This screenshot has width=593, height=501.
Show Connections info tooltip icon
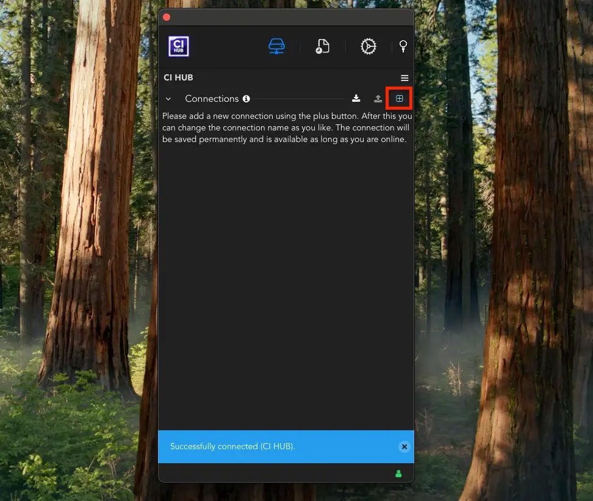click(246, 99)
